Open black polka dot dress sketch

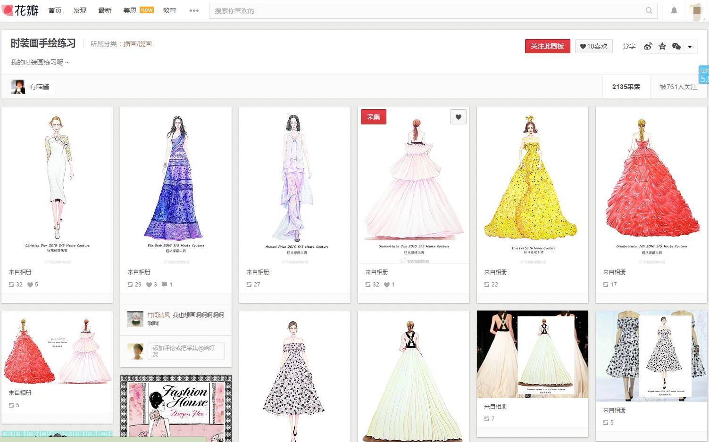pos(295,376)
